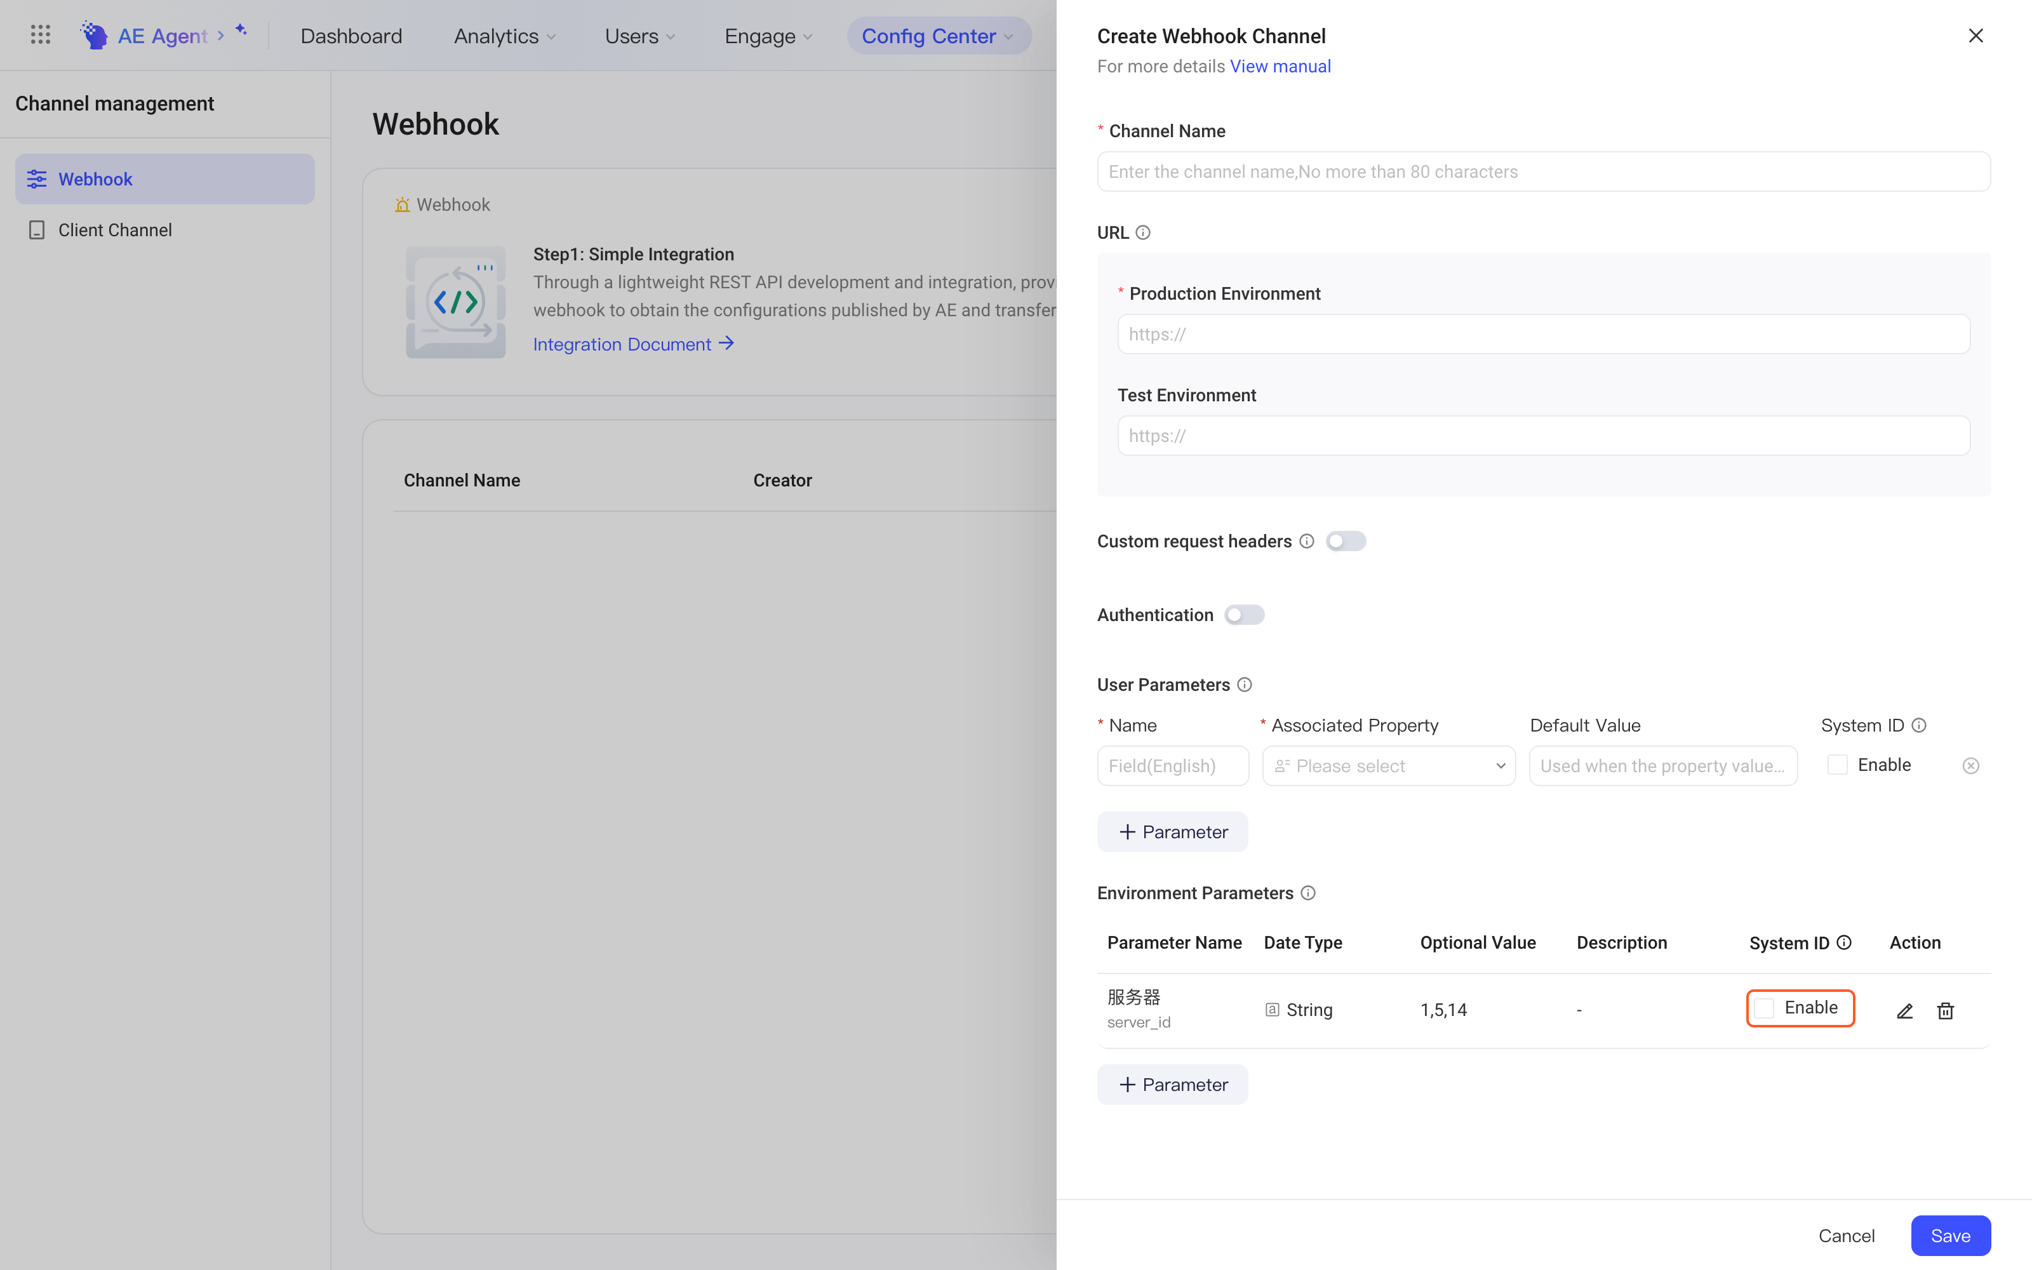Screen dimensions: 2032x1270
Task: Click the Webhook code illustration thumbnail
Action: (456, 302)
